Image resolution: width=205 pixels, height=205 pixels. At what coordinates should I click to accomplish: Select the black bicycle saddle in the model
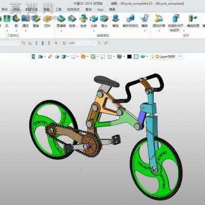click(107, 81)
